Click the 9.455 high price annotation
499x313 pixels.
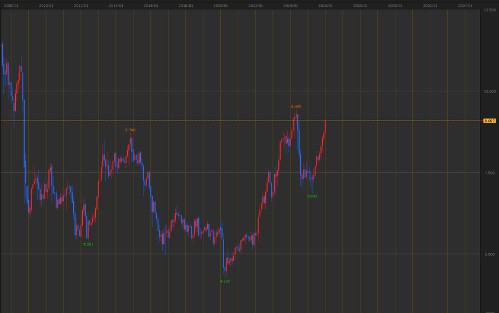click(296, 106)
